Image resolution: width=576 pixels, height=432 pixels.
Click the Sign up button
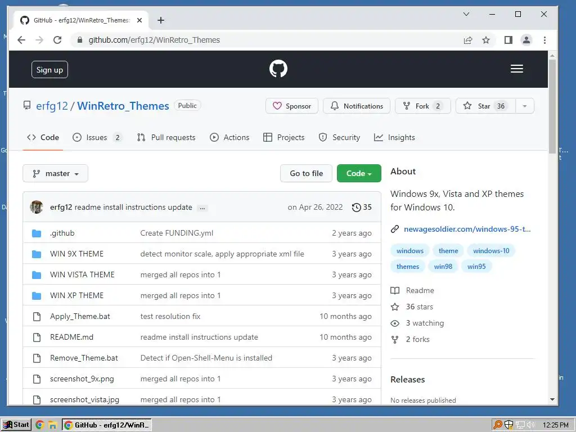49,70
